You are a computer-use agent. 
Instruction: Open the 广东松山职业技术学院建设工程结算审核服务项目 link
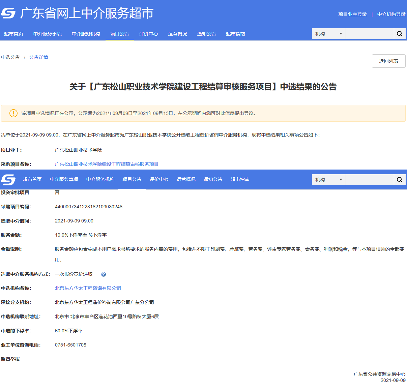107,164
